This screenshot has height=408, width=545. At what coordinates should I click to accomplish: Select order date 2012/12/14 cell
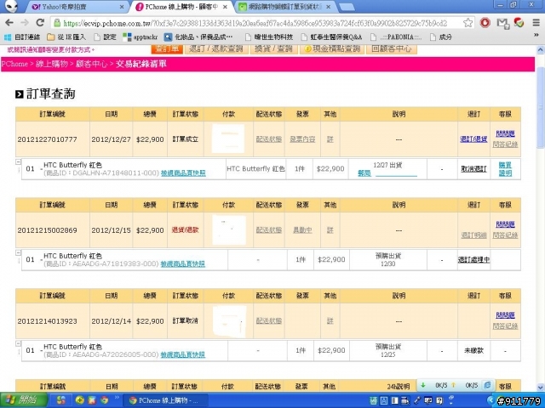click(112, 321)
